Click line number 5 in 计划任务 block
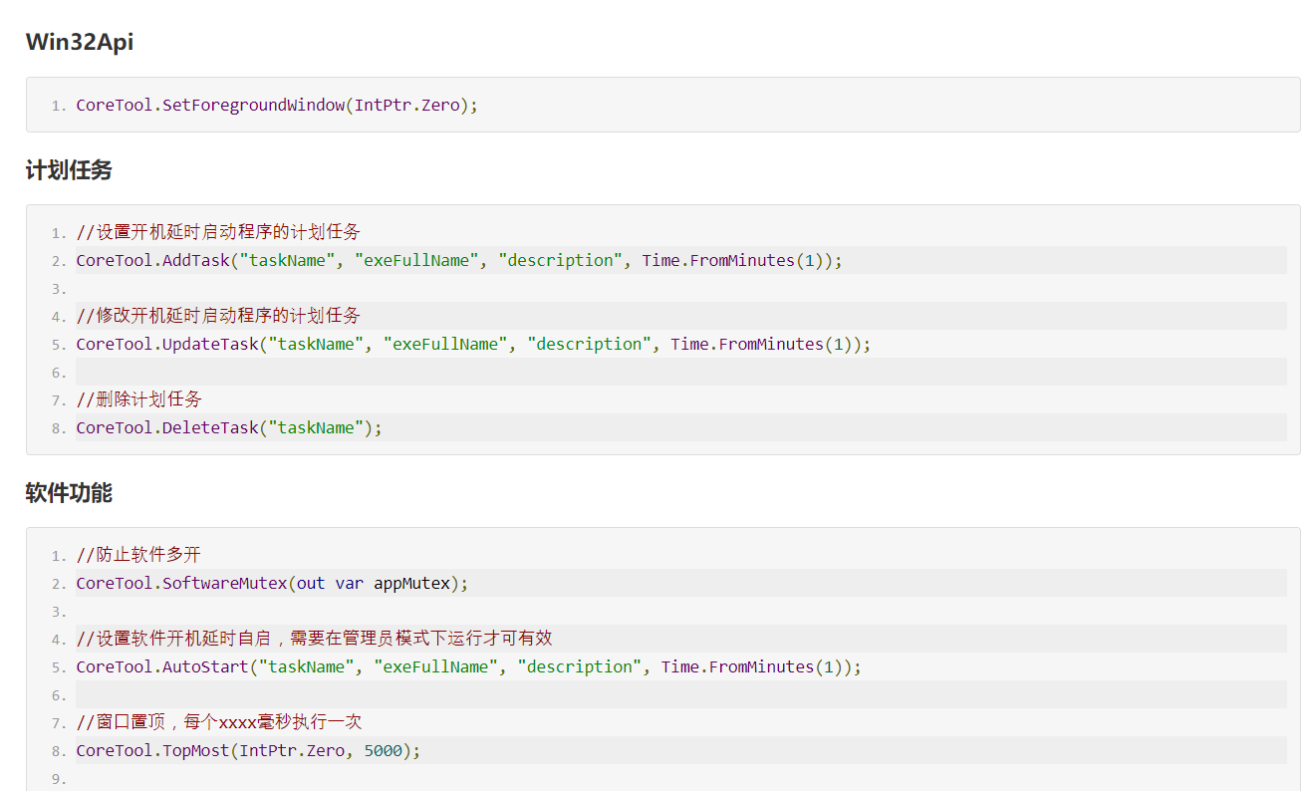1306x791 pixels. (x=58, y=344)
